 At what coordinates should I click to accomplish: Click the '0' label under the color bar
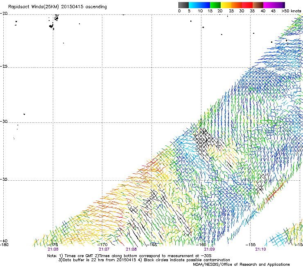coord(179,11)
